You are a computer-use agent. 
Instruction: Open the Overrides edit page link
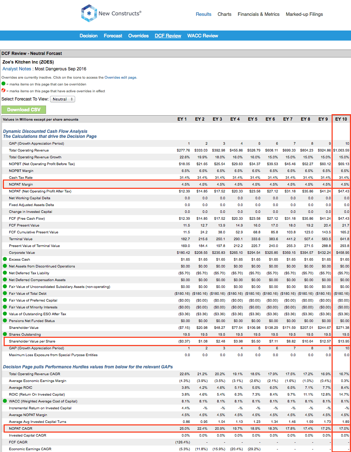pos(120,77)
